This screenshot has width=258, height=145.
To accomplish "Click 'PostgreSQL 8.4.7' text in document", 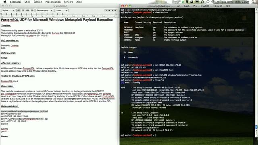I will coord(10,81).
